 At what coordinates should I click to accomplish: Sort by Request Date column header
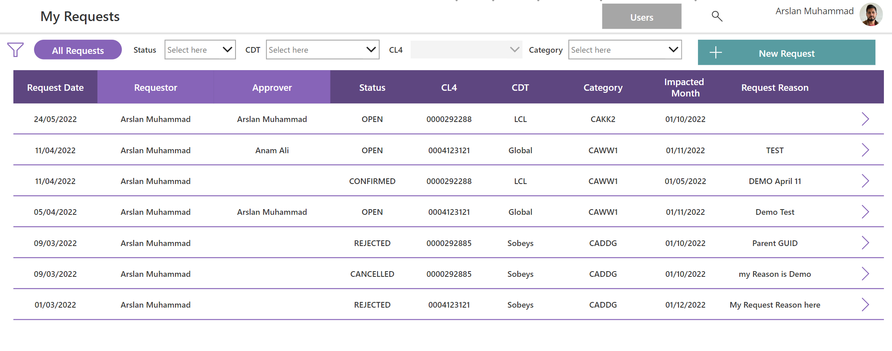[55, 87]
